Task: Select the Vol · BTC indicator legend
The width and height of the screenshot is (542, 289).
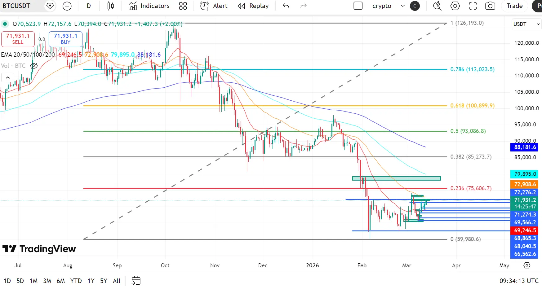Action: [x=13, y=66]
